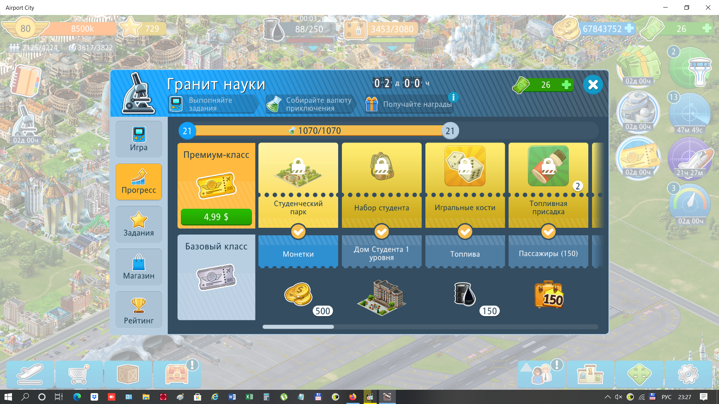
Task: Open the shopping cart store icon
Action: [79, 374]
